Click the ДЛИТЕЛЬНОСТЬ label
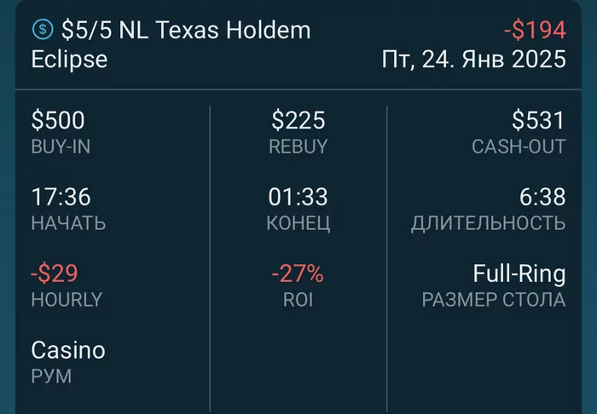Image resolution: width=597 pixels, height=414 pixels. 488,223
